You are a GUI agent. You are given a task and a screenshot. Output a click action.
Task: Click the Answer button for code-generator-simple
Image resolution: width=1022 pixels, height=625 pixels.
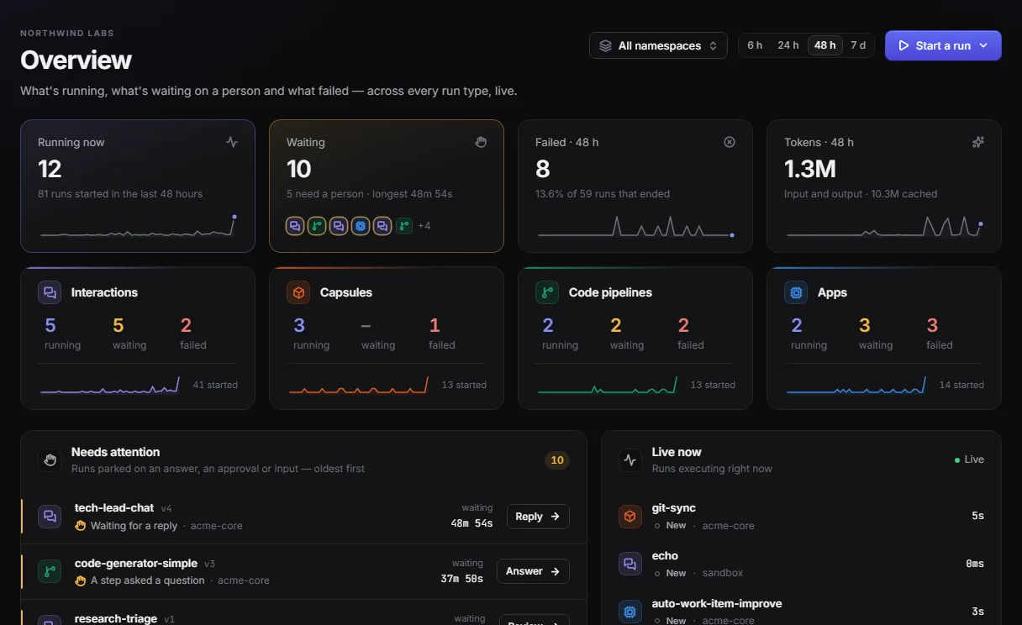point(533,571)
